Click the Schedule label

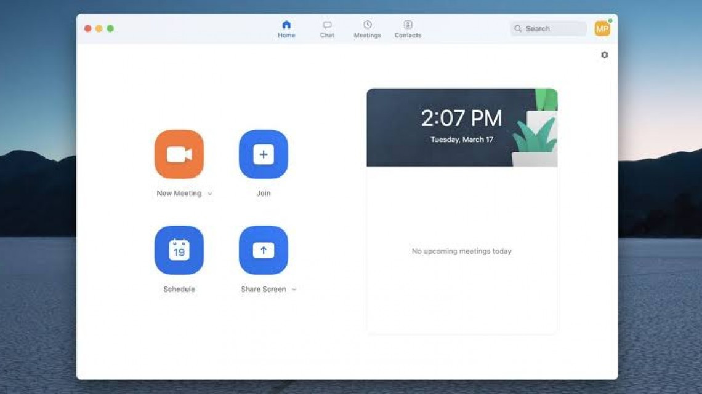[x=179, y=289]
